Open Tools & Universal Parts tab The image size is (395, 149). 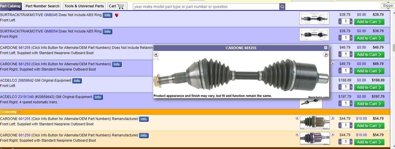point(84,6)
